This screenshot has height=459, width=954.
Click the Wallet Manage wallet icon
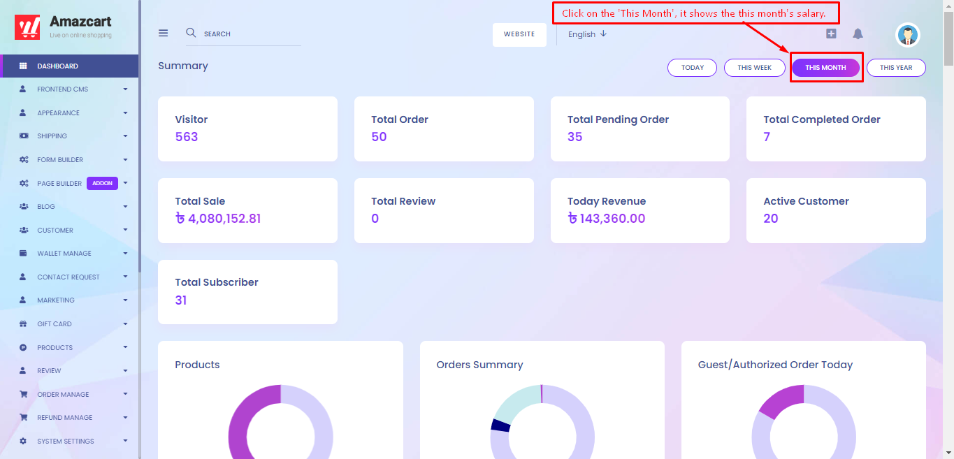click(23, 253)
